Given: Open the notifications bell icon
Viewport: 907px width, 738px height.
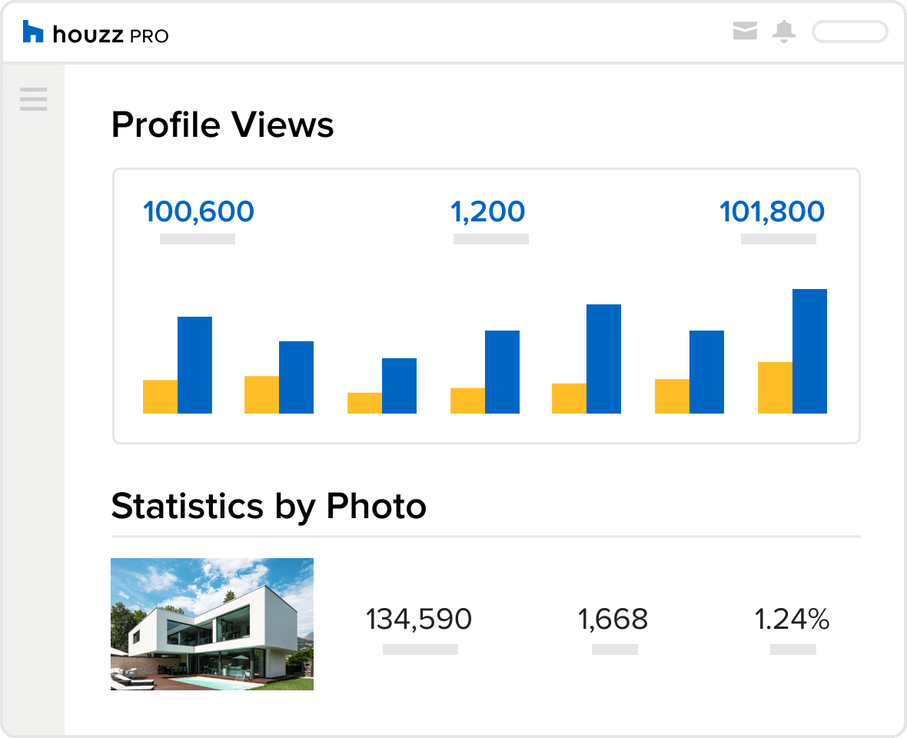Looking at the screenshot, I should pos(784,32).
